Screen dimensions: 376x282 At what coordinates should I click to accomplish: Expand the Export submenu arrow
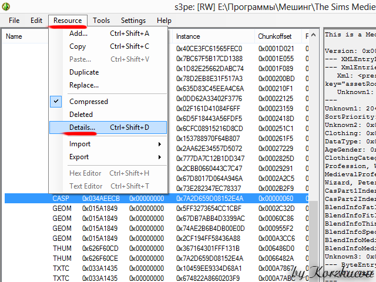tap(159, 157)
